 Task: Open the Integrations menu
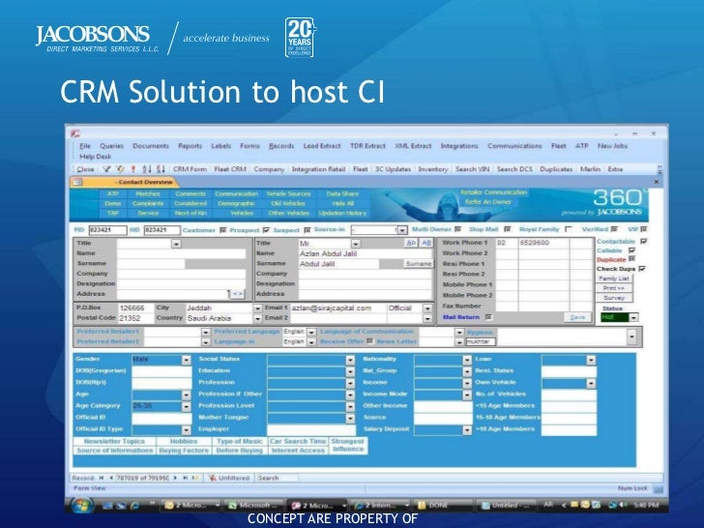(459, 146)
